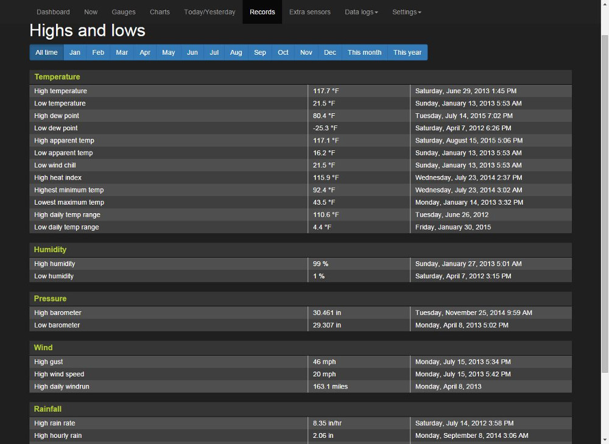
Task: Click the High temperature row label
Action: pyautogui.click(x=60, y=91)
